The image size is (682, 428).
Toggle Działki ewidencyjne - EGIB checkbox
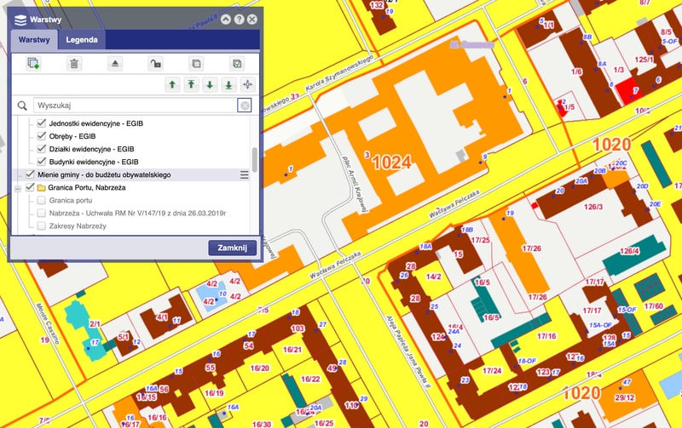point(40,149)
